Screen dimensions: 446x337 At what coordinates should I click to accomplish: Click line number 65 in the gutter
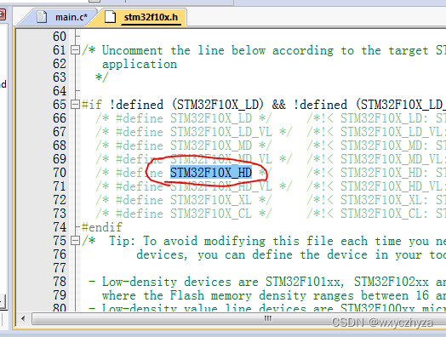[60, 105]
